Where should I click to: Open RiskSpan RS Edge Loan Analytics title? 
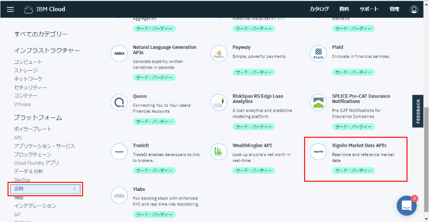point(258,99)
